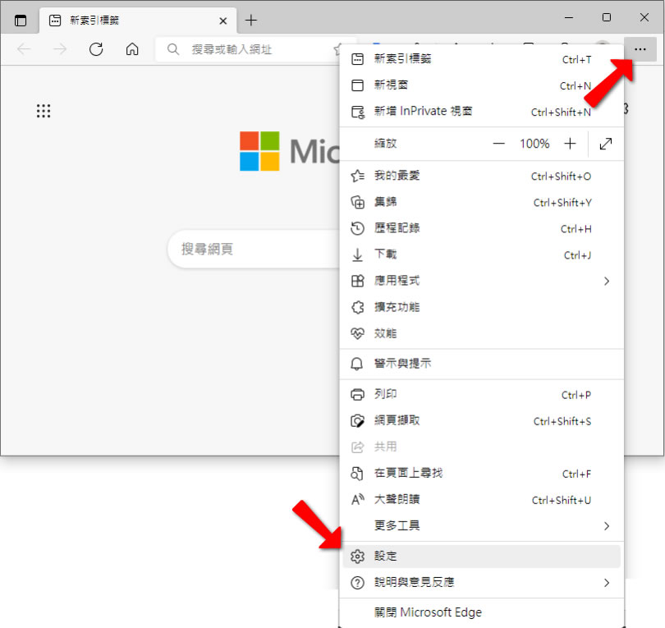Decrease zoom with minus button
The image size is (665, 628).
click(x=499, y=144)
